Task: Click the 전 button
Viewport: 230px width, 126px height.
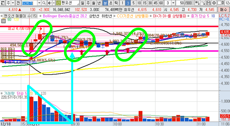Action: [x=18, y=3]
